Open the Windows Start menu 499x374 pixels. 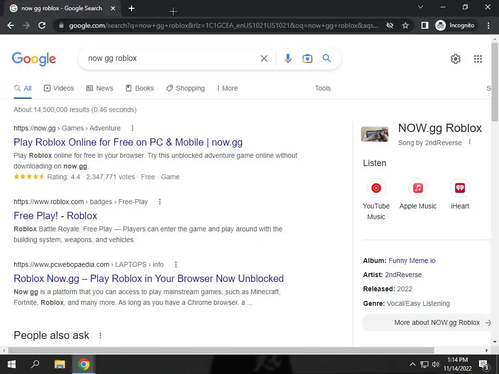pyautogui.click(x=12, y=364)
